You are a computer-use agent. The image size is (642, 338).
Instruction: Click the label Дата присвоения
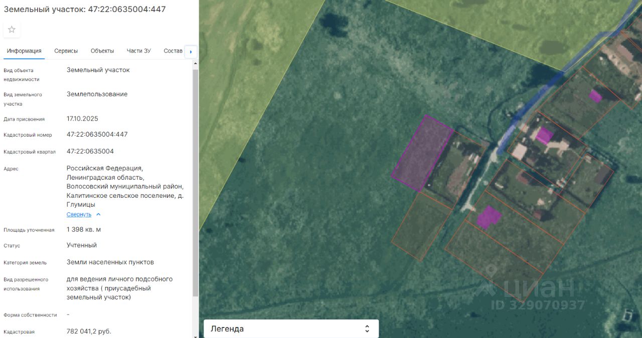(24, 119)
